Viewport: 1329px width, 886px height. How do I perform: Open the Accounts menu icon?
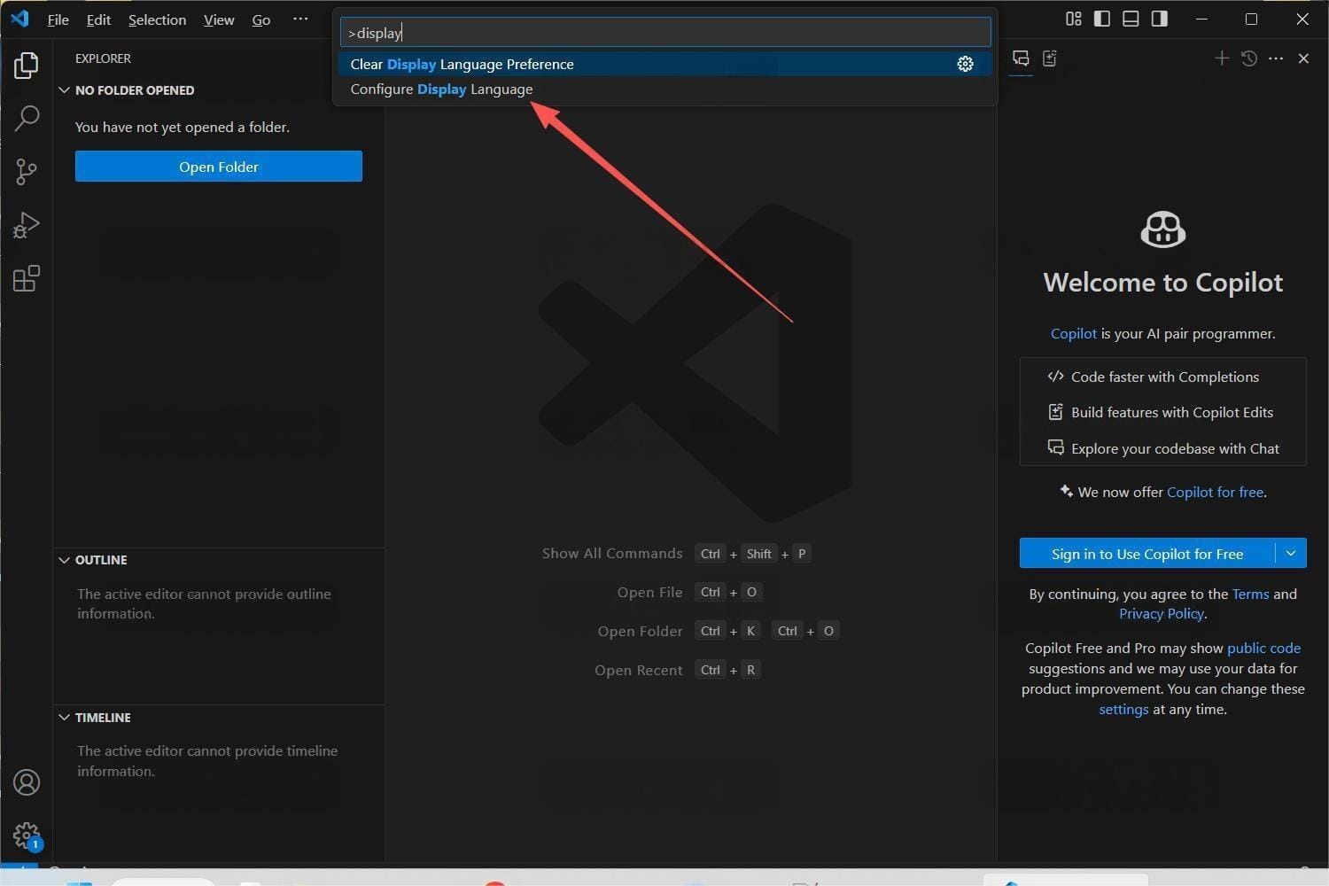coord(27,782)
